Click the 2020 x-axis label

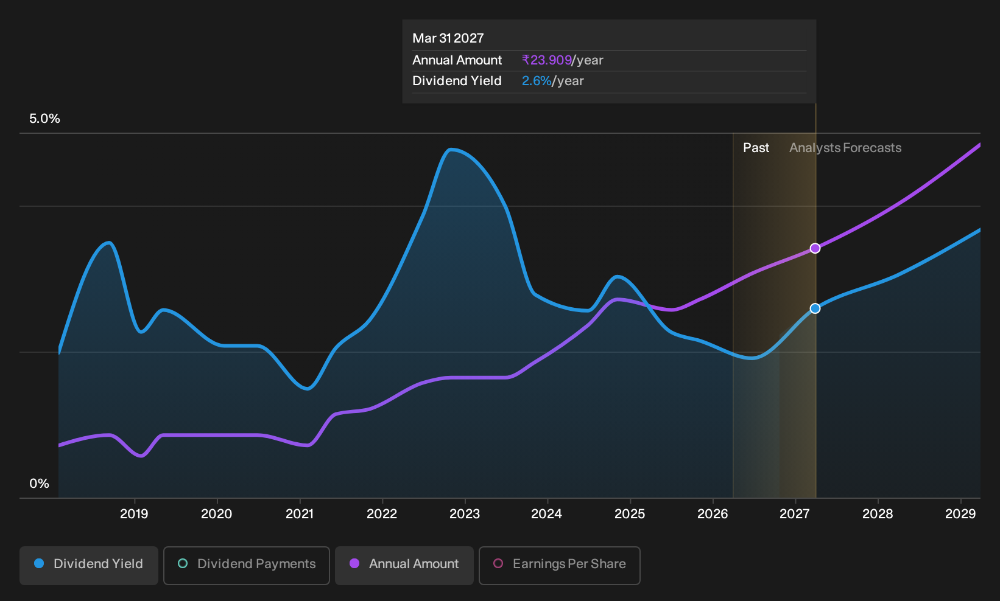217,514
